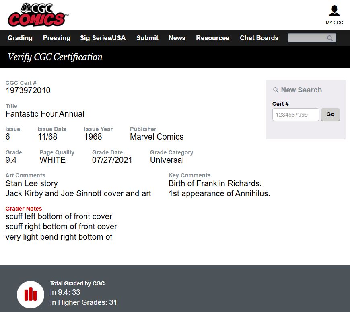
Task: Open the Submit menu item
Action: [x=147, y=38]
